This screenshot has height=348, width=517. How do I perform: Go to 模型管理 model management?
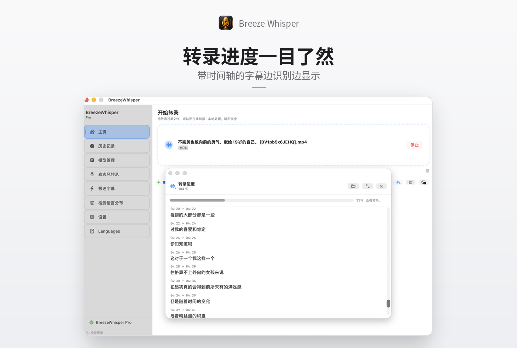[117, 160]
